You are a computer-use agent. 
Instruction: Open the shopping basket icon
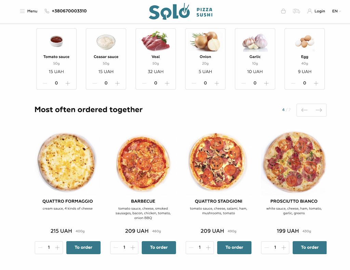(x=283, y=11)
